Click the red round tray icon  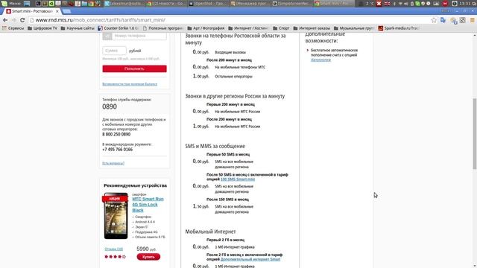[445, 3]
